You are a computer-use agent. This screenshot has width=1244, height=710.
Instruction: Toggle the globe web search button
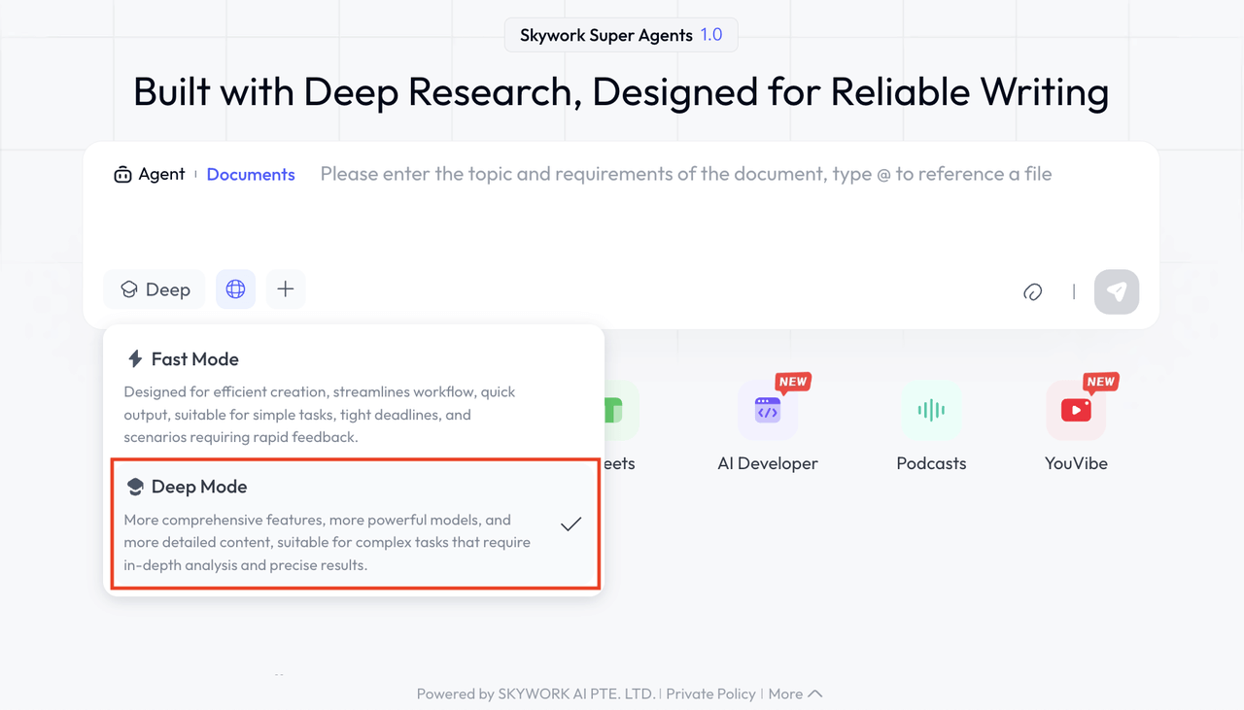tap(235, 289)
